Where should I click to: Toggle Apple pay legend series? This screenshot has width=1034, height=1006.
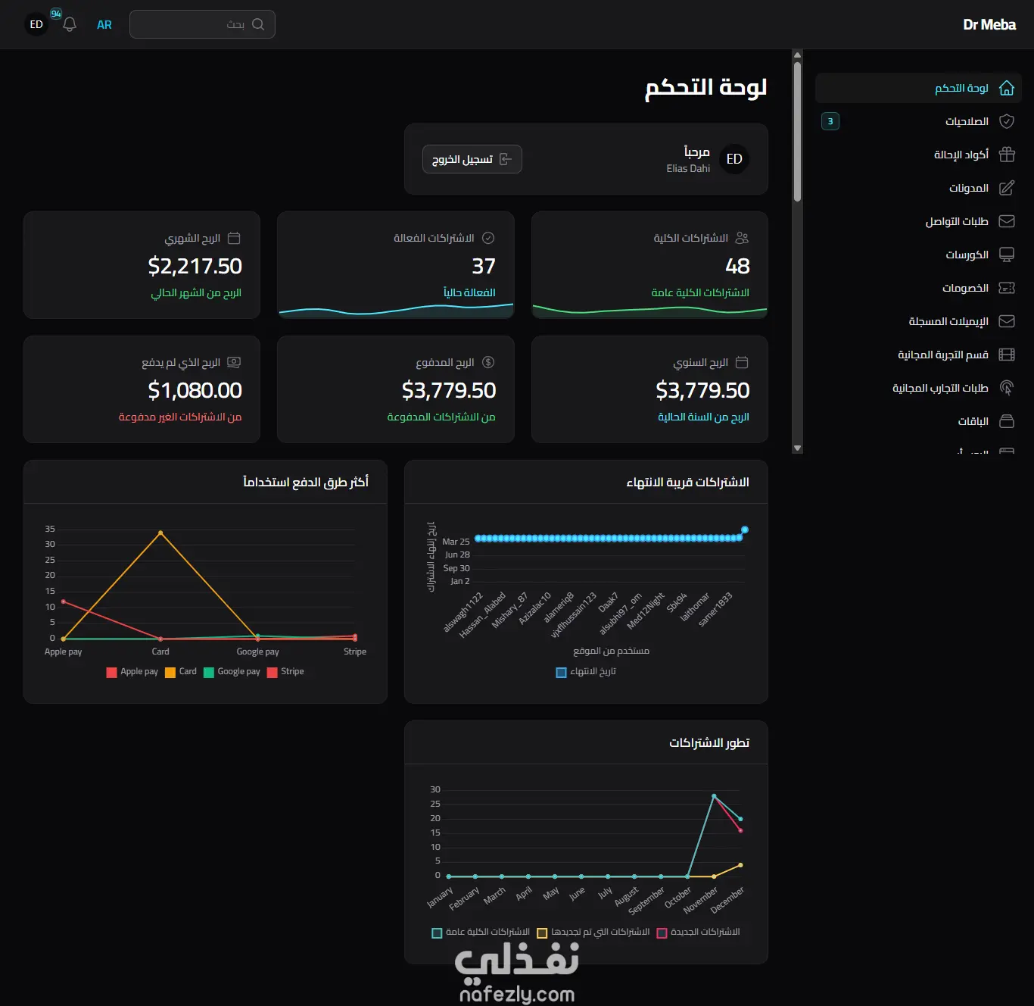[x=132, y=672]
